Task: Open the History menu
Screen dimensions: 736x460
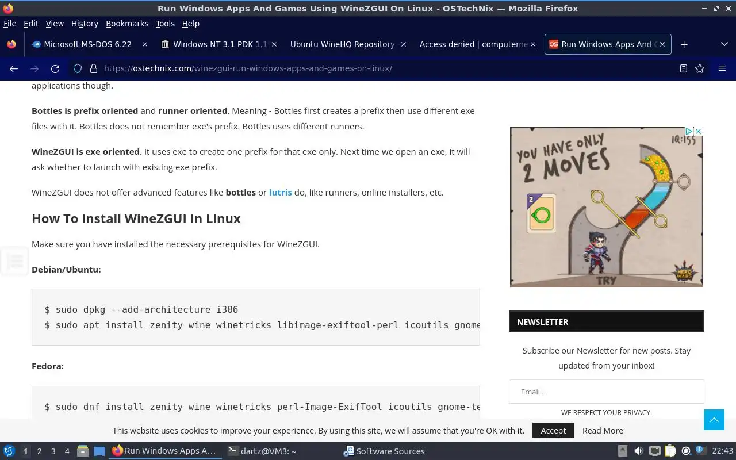Action: tap(85, 24)
